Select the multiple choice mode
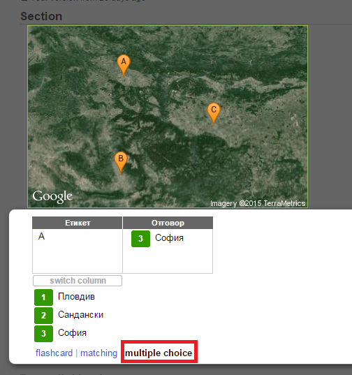Image resolution: width=352 pixels, height=375 pixels. [x=159, y=353]
